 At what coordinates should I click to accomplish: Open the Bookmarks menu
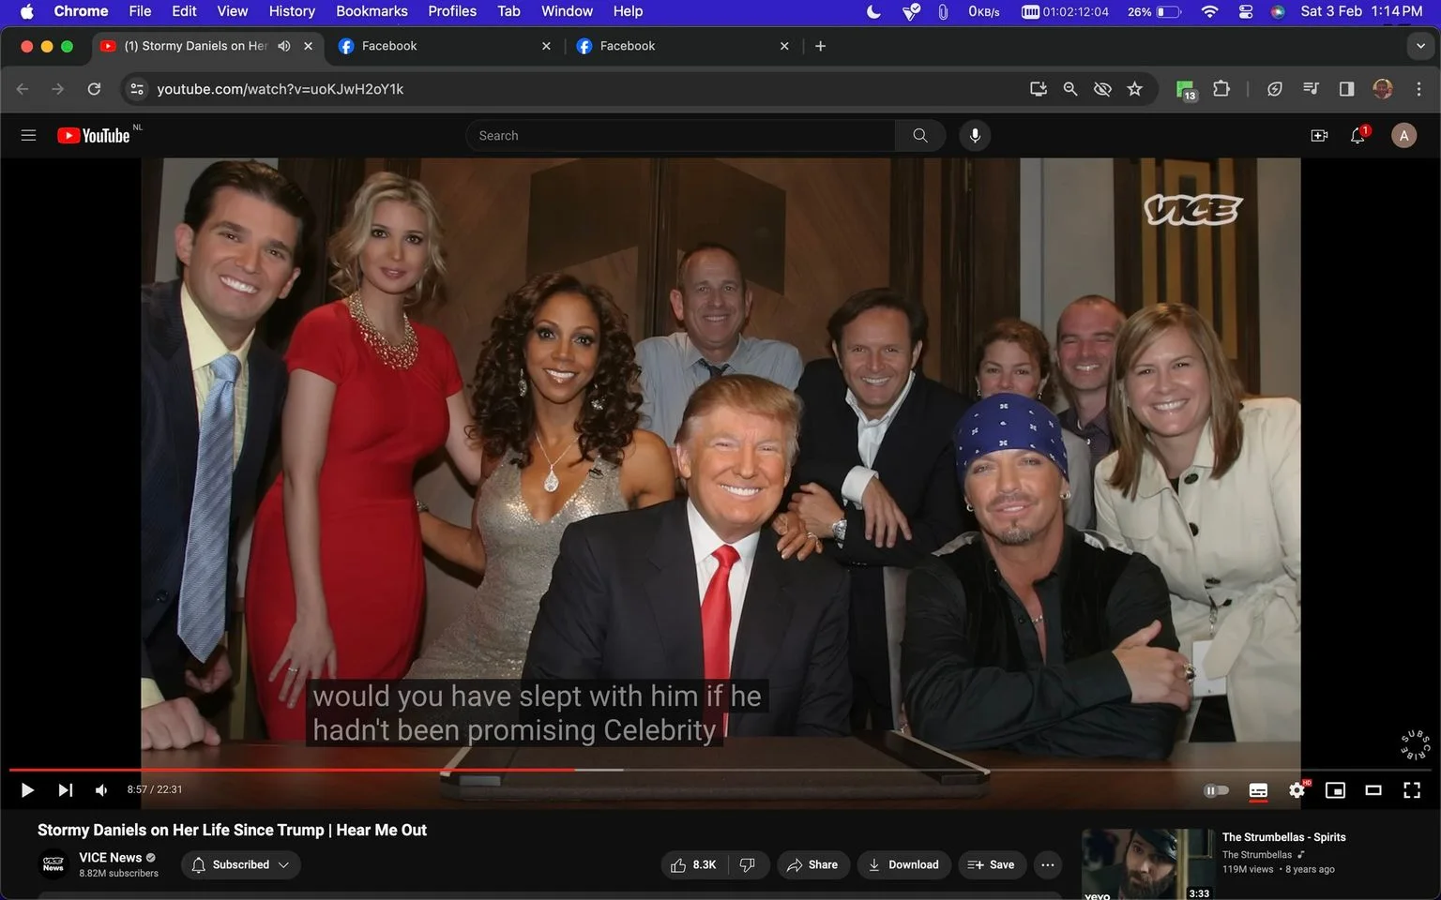click(372, 11)
